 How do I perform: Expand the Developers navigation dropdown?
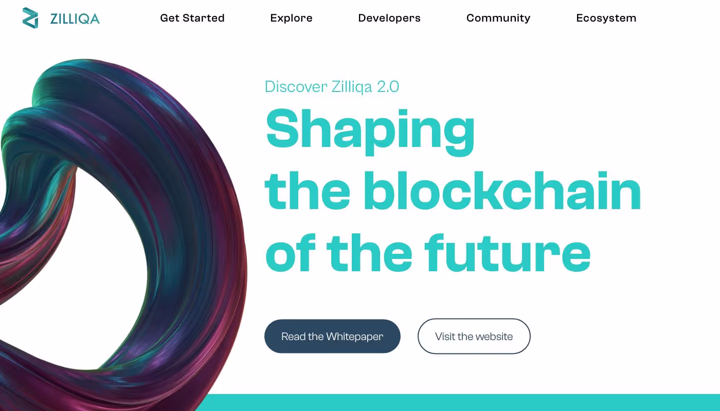(389, 18)
